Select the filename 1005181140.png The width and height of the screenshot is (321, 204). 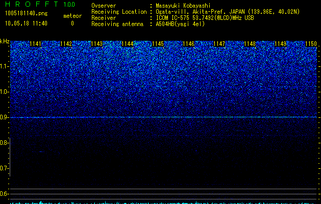[x=27, y=13]
